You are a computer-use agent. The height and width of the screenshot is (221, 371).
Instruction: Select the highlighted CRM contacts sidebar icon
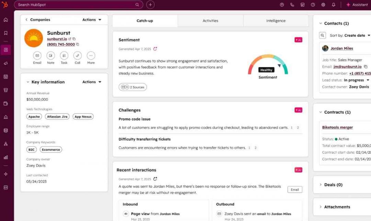click(6, 50)
